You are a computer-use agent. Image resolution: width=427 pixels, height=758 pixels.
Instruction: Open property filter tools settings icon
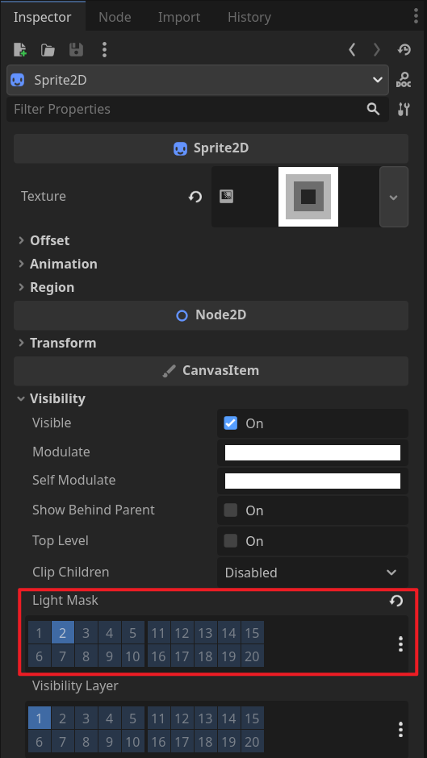pyautogui.click(x=404, y=109)
